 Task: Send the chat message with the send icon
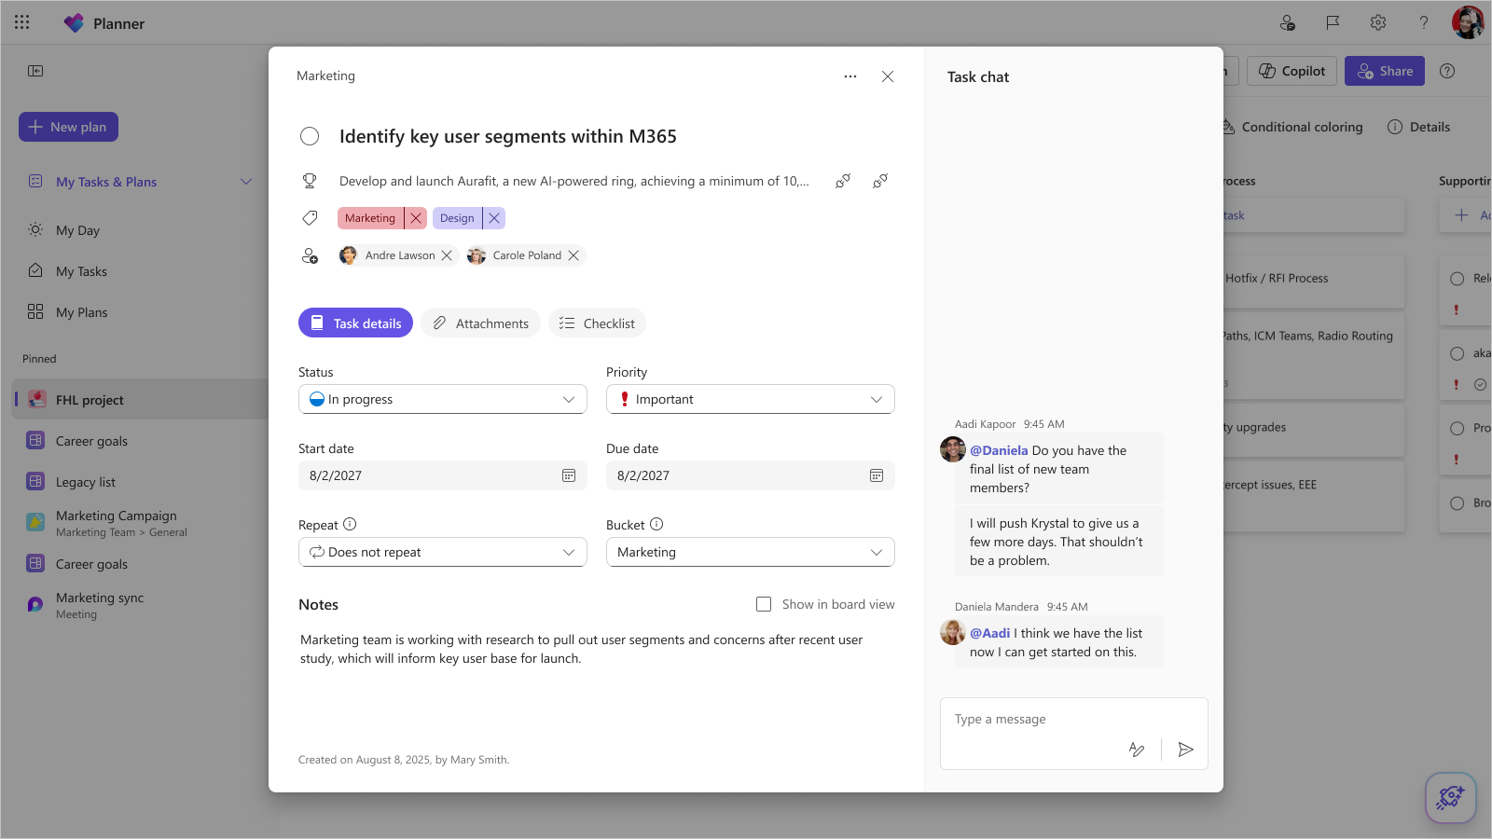click(1185, 749)
